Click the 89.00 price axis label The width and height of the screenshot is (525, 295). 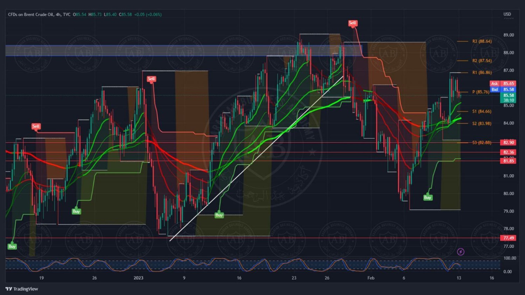coord(509,35)
